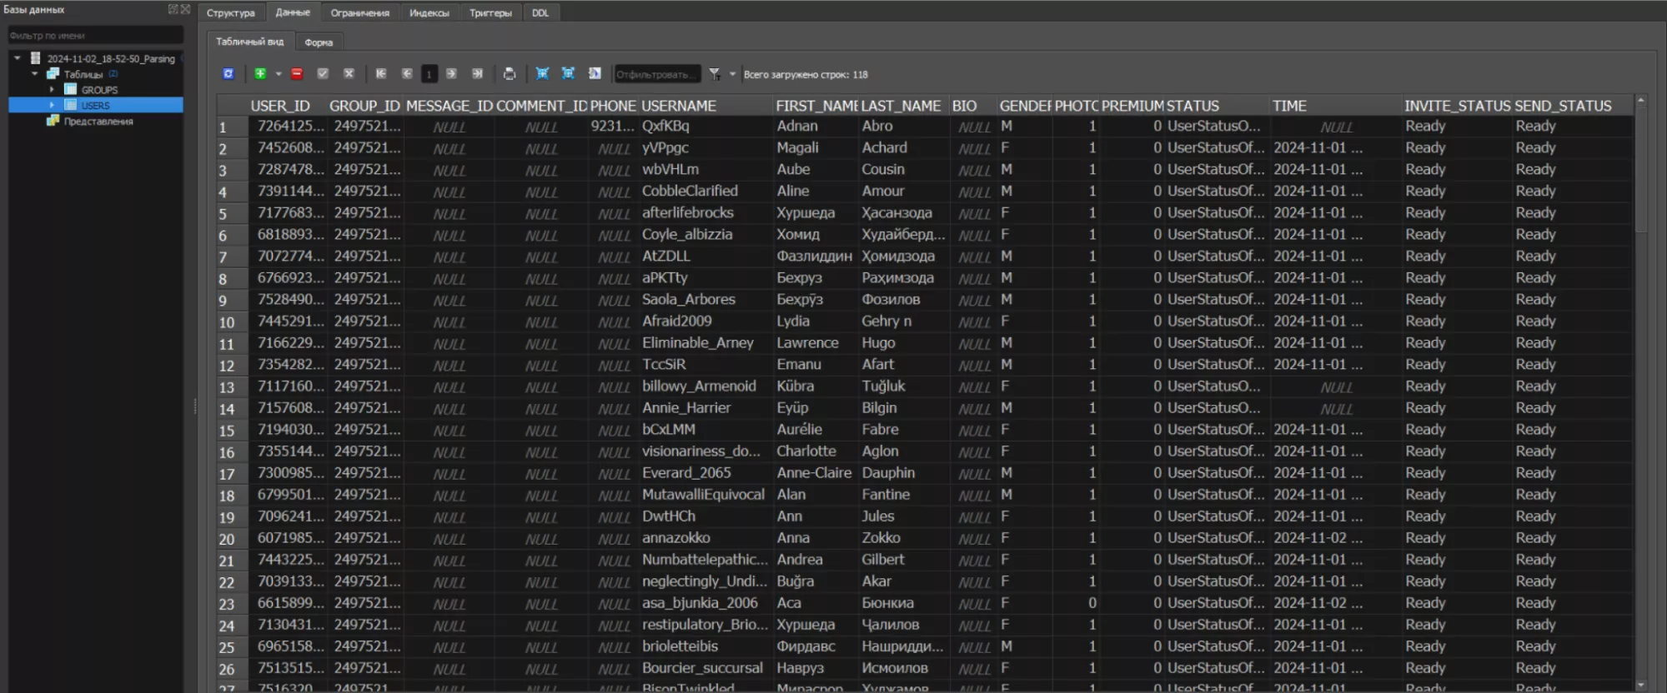Open filter mode dropdown arrow
The image size is (1667, 693).
pyautogui.click(x=732, y=74)
